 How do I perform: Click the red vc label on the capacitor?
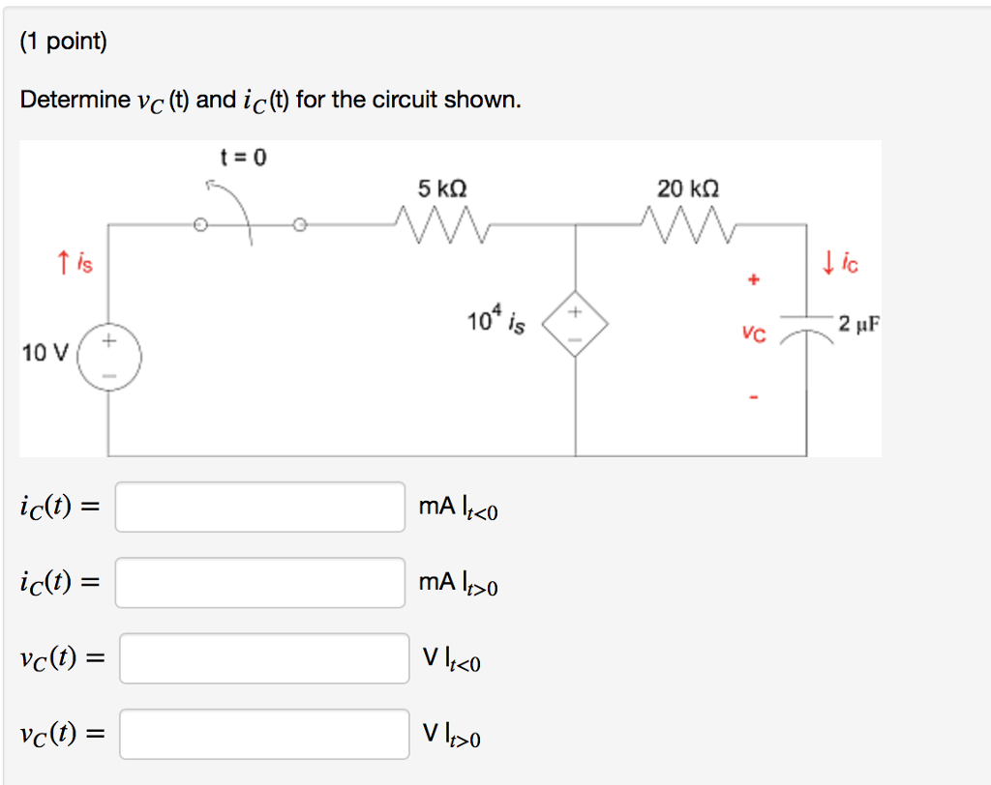tap(752, 335)
